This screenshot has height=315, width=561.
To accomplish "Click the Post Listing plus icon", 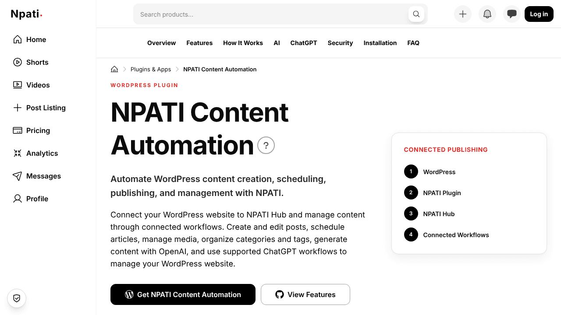I will pos(18,108).
